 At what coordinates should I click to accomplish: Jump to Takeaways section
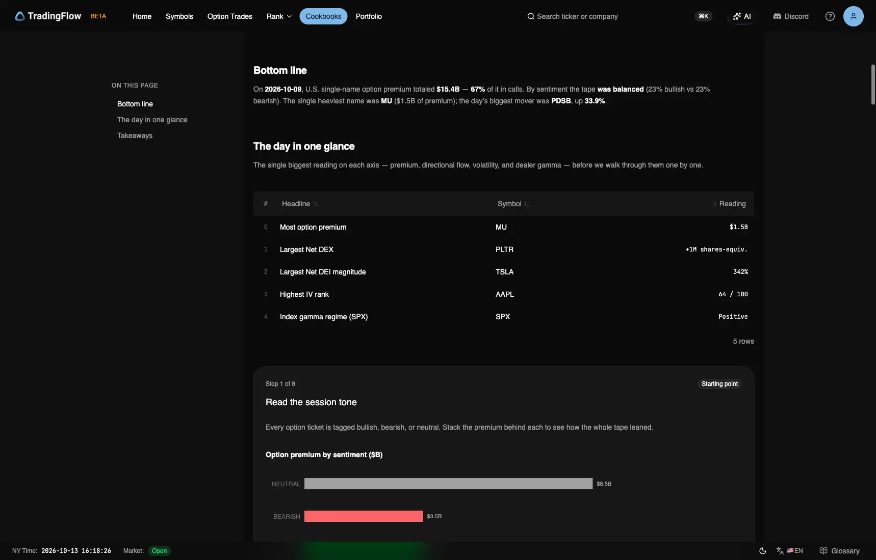pyautogui.click(x=135, y=135)
